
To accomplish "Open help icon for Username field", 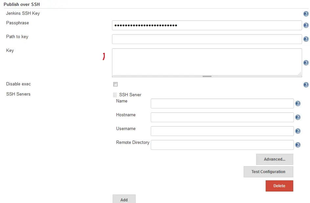I will coord(298,131).
